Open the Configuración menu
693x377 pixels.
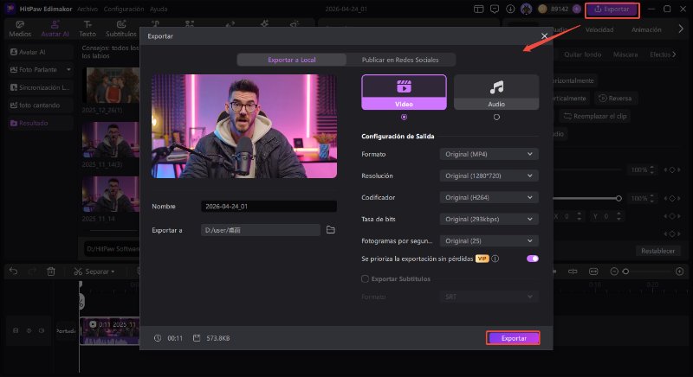124,9
